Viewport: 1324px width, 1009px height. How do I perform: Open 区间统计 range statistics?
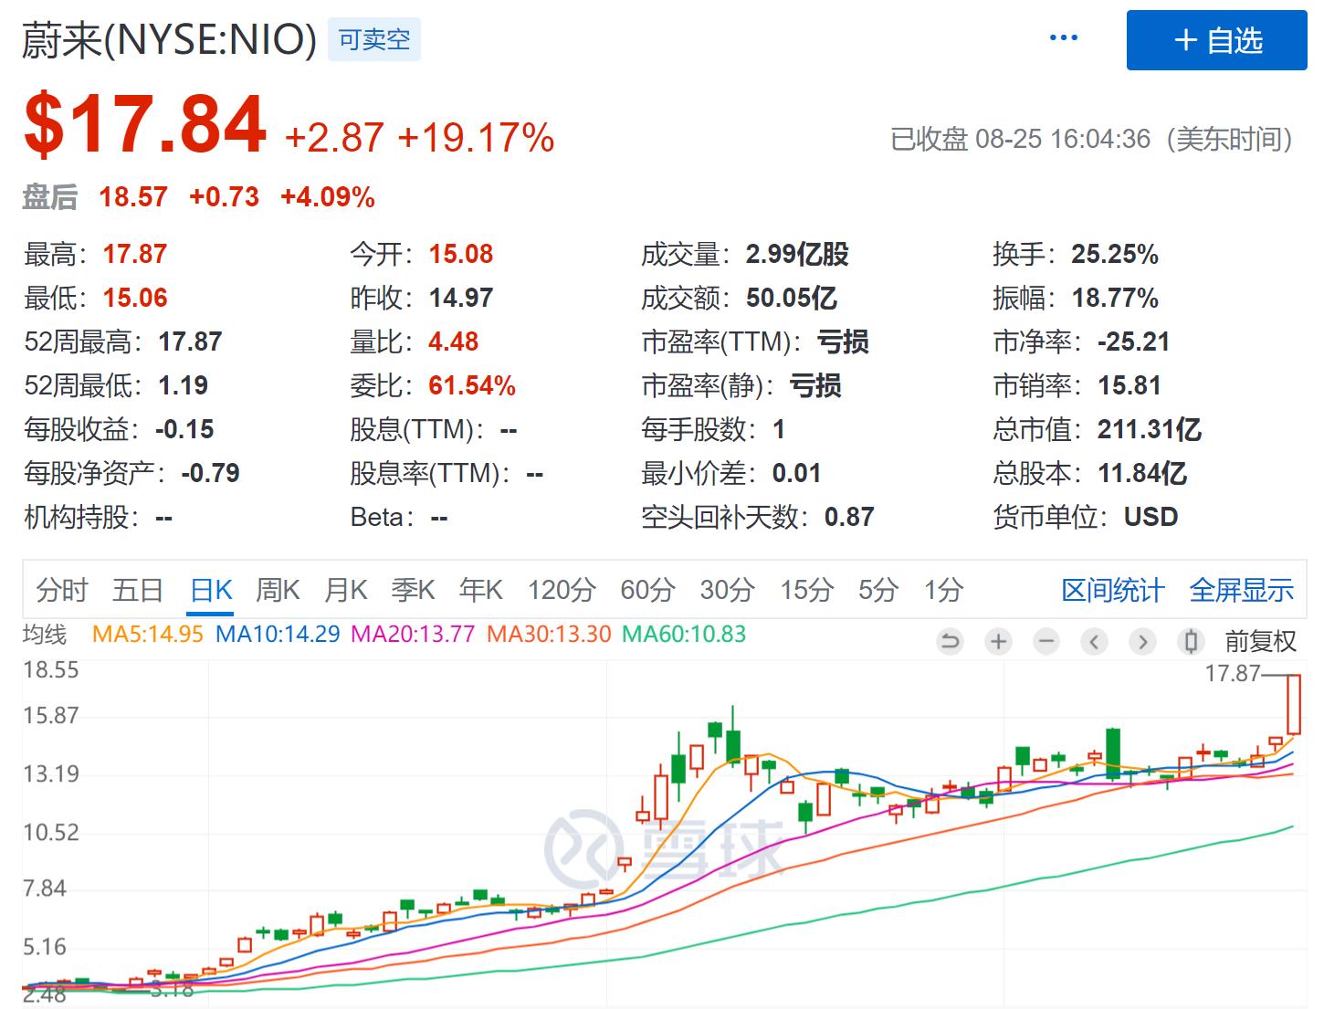click(x=1113, y=590)
